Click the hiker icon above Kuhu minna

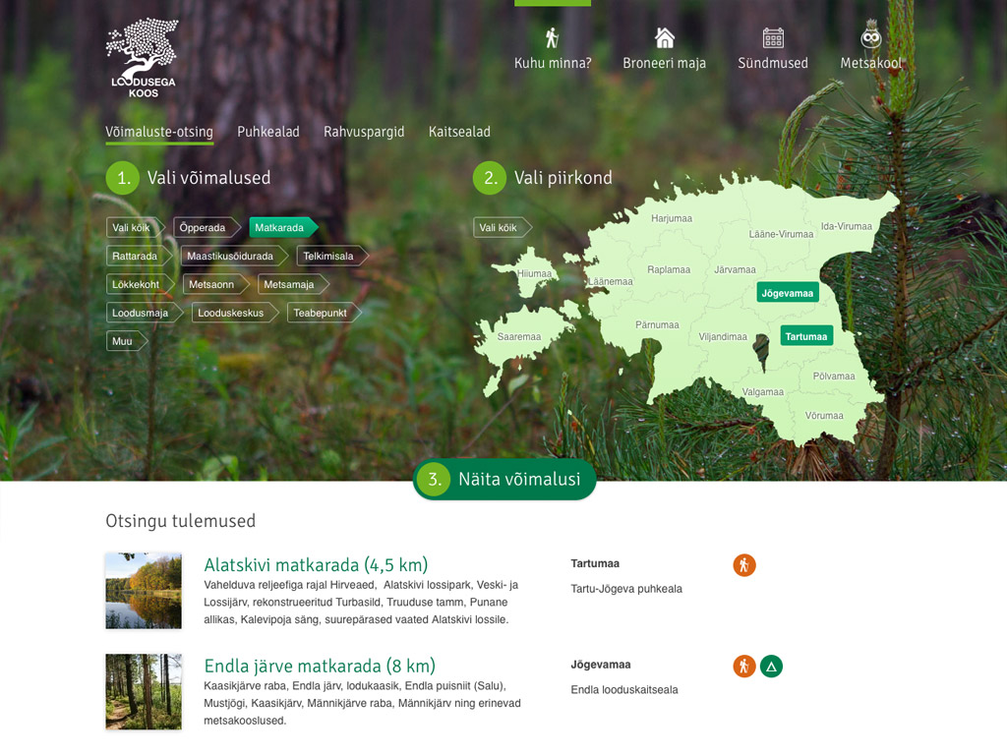tap(552, 38)
